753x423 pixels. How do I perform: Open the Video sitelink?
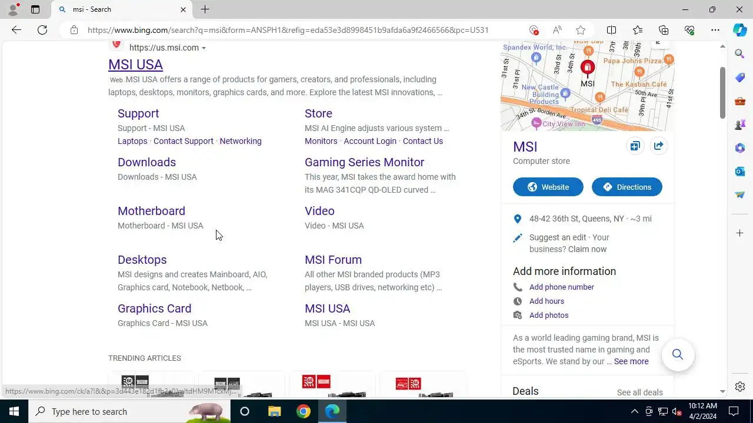coord(319,211)
